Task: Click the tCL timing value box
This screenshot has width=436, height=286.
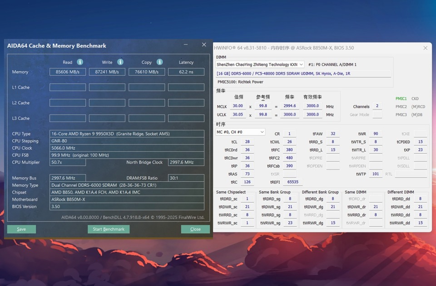Action: [247, 142]
